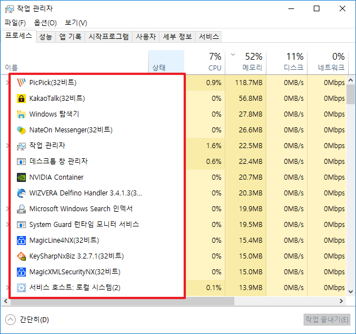The height and width of the screenshot is (334, 356).
Task: Click the PicPick process icon
Action: [x=21, y=82]
